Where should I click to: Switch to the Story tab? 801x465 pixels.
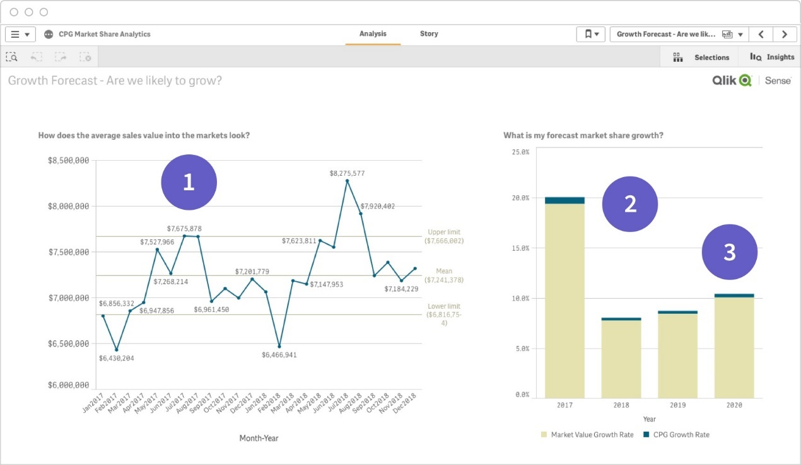click(x=429, y=34)
